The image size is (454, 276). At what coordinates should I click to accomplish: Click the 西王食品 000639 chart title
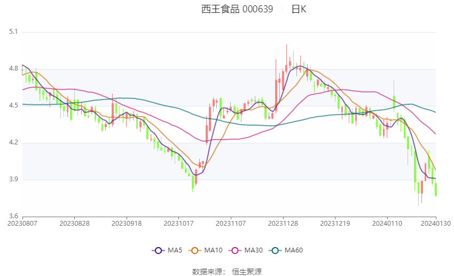[x=237, y=9]
